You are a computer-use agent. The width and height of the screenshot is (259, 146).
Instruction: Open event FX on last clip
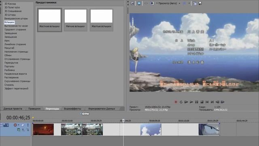[217, 132]
